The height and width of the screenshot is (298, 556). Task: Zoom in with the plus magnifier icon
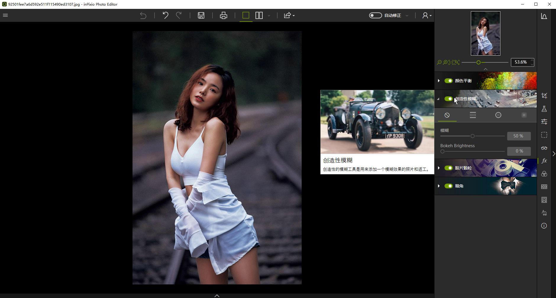click(445, 62)
